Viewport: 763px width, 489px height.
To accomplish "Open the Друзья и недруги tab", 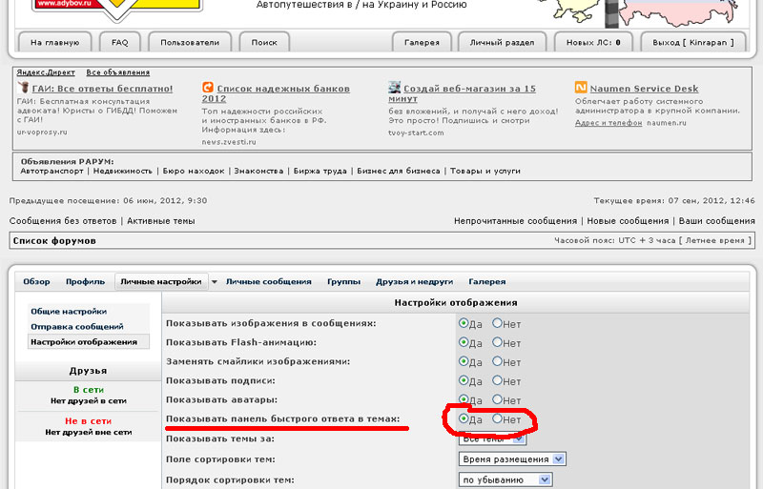I will click(414, 282).
